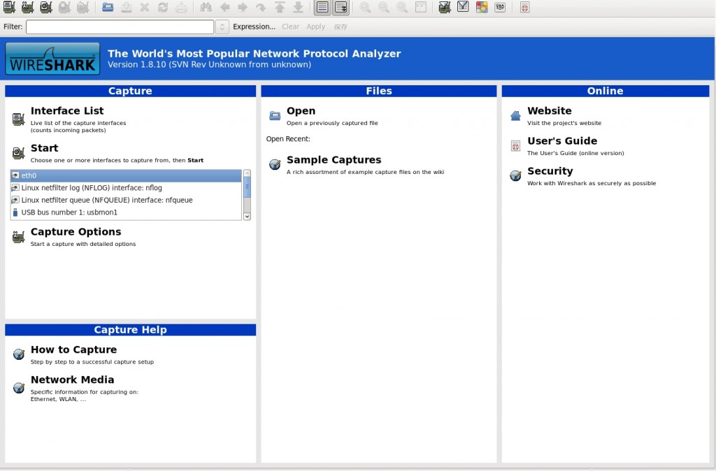The image size is (716, 471).
Task: Click the Capture Options icon in Capture panel
Action: 19,237
